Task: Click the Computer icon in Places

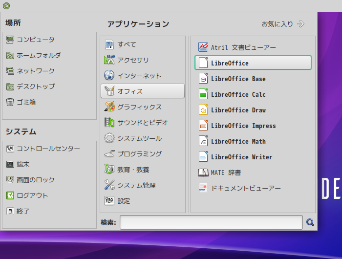Action: [x=10, y=40]
